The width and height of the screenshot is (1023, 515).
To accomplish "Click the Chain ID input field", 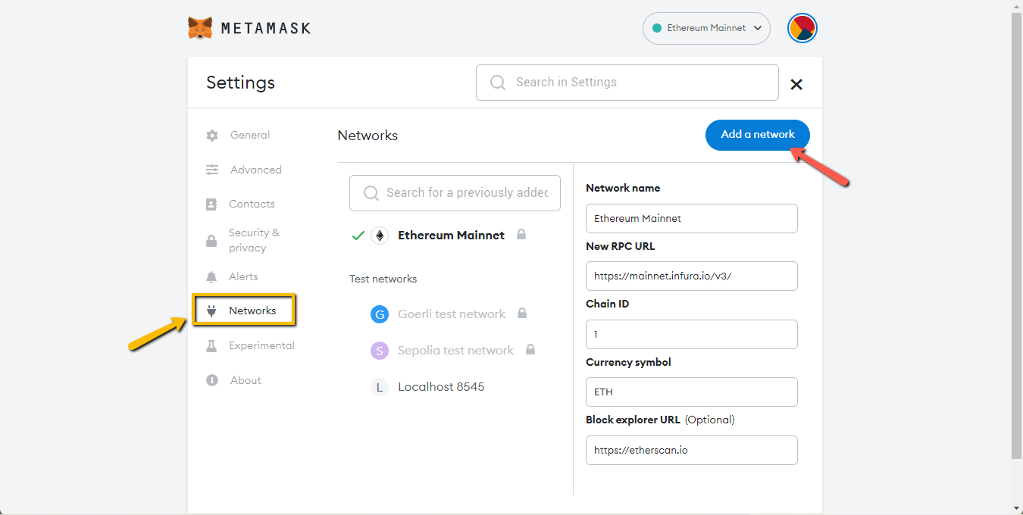I will 692,334.
